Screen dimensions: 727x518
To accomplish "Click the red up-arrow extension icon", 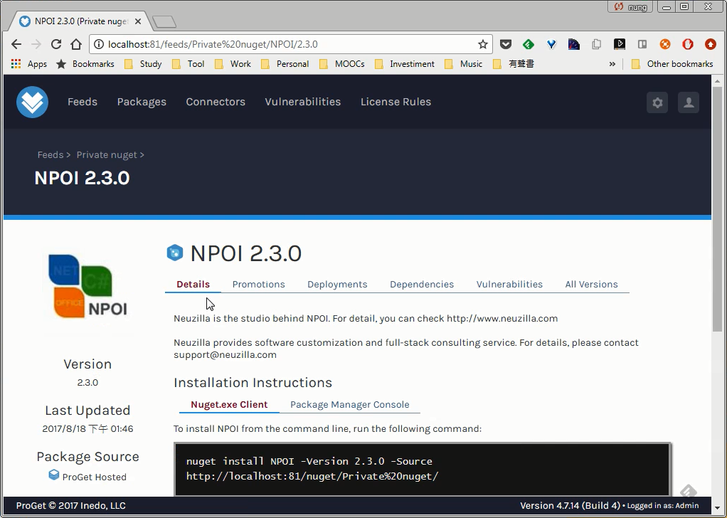I will point(711,44).
